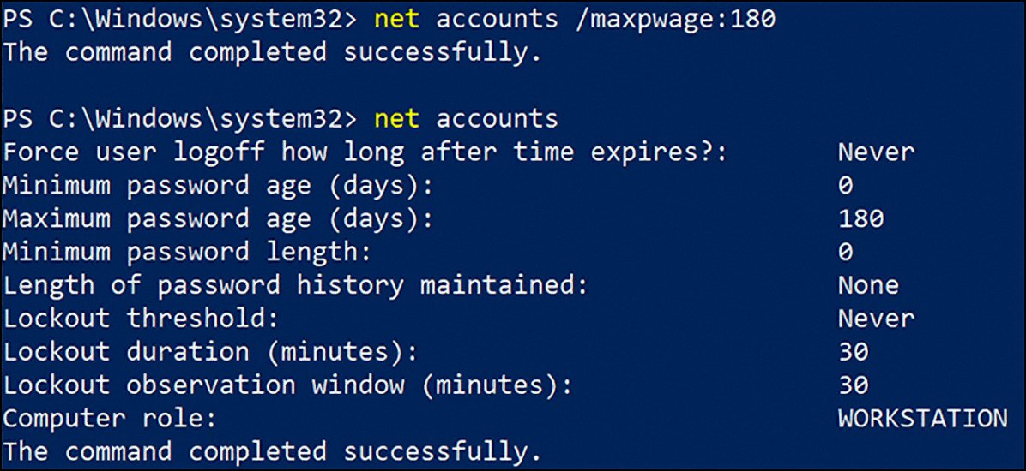The width and height of the screenshot is (1026, 471).
Task: Click the first 'The command completed successfully.' message
Action: [273, 51]
